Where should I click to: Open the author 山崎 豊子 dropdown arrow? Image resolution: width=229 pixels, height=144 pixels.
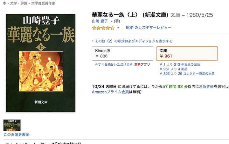112,21
